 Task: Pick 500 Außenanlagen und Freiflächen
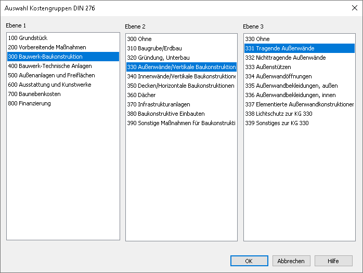point(63,75)
